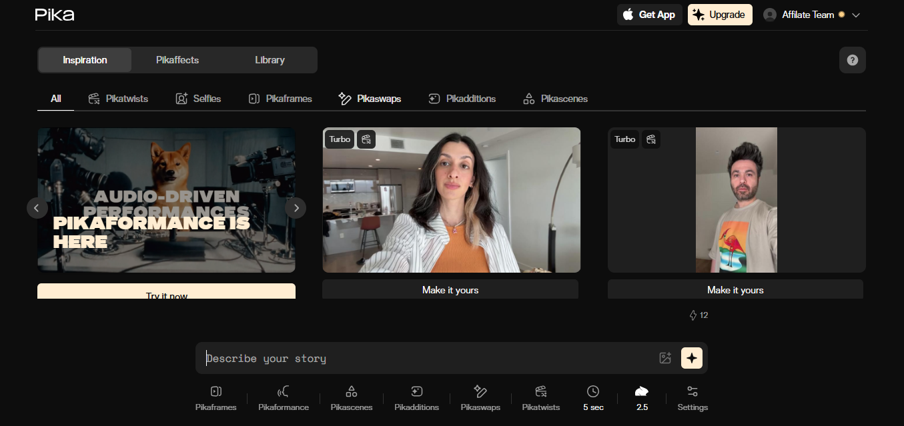The image size is (904, 426).
Task: Click the account avatar icon
Action: 770,15
